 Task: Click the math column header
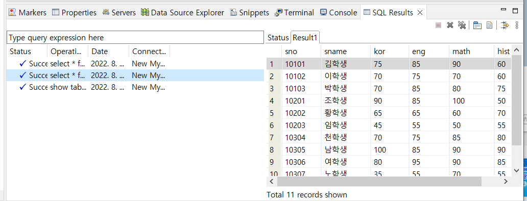[471, 52]
